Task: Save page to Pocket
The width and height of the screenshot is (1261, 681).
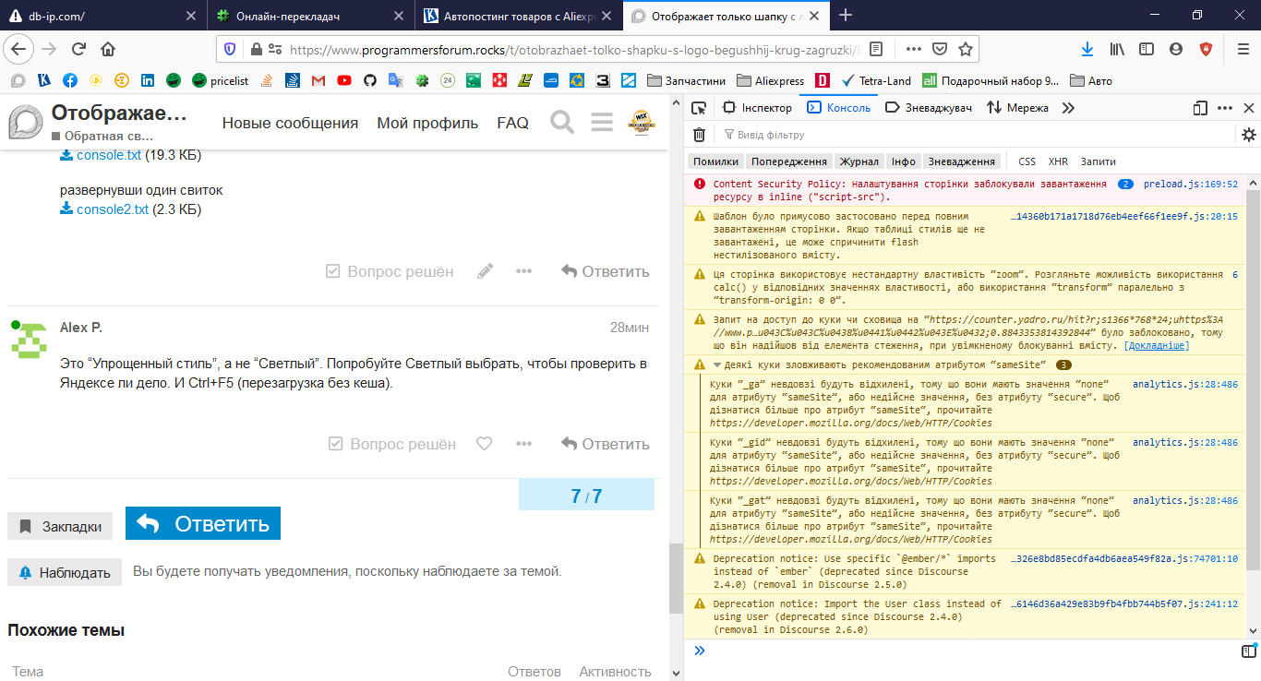Action: point(939,49)
